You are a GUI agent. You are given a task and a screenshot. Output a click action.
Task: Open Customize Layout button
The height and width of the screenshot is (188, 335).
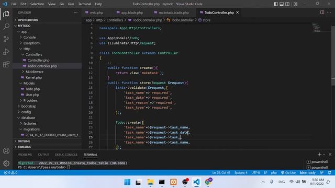click(x=295, y=4)
